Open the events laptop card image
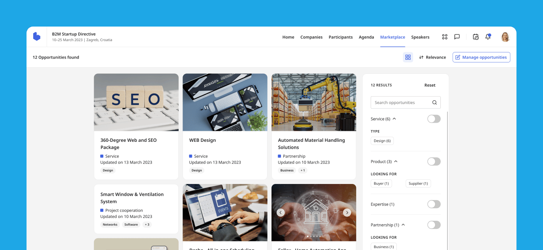 coord(225,212)
